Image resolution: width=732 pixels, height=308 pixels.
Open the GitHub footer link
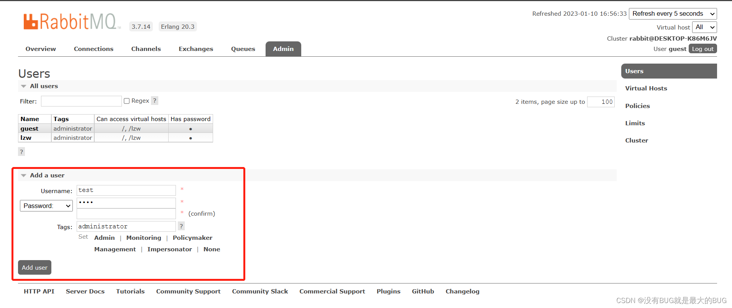tap(423, 292)
